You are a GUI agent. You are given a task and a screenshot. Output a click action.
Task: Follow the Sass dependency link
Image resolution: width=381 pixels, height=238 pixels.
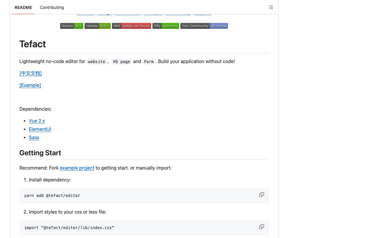tap(34, 137)
